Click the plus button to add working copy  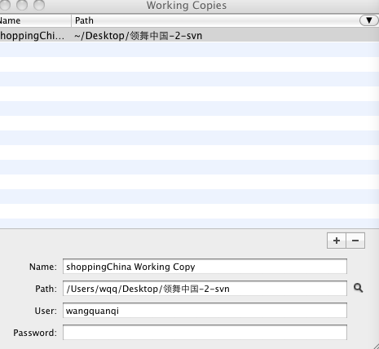point(337,241)
